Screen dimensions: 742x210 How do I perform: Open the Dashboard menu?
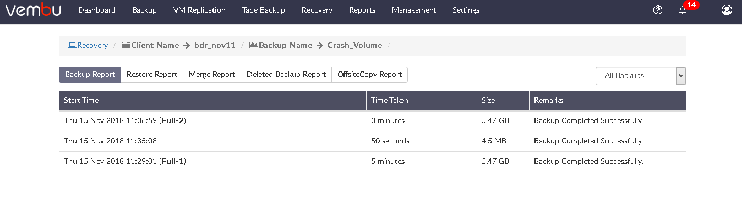(97, 10)
